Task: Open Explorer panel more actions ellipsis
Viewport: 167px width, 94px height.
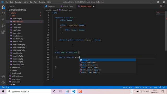Action: (40, 6)
